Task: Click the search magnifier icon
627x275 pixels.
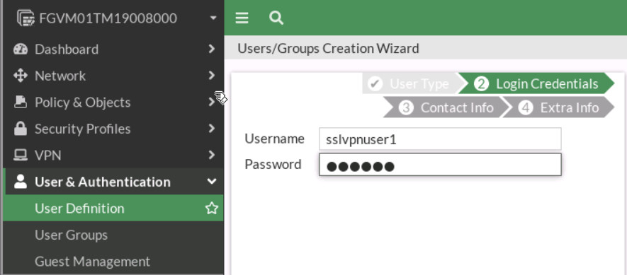Action: pos(276,18)
